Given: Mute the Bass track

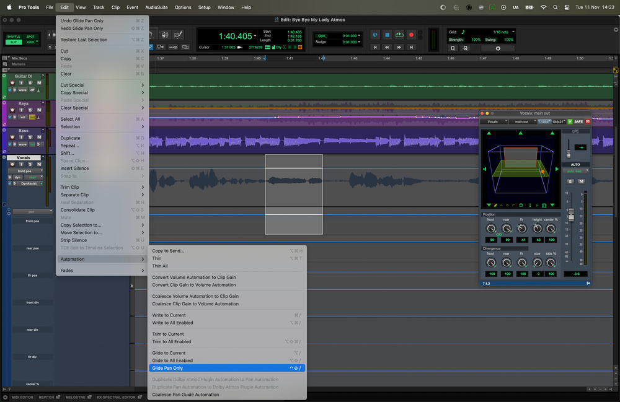Looking at the screenshot, I should pos(39,138).
